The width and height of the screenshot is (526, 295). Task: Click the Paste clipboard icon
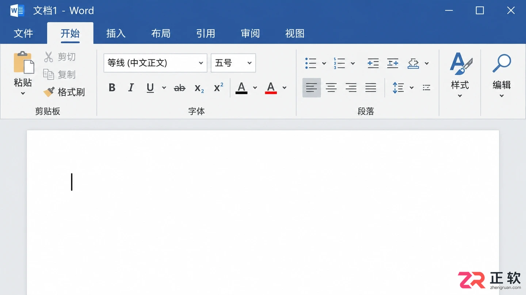pos(24,62)
